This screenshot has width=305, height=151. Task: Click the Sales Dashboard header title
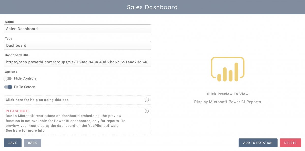[152, 7]
